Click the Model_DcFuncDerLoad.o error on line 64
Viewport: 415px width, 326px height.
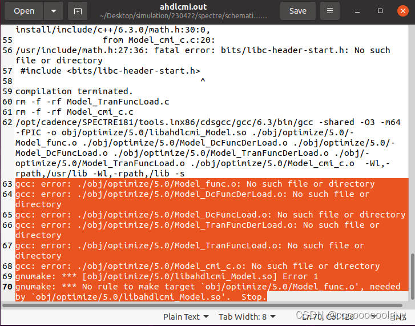[192, 199]
